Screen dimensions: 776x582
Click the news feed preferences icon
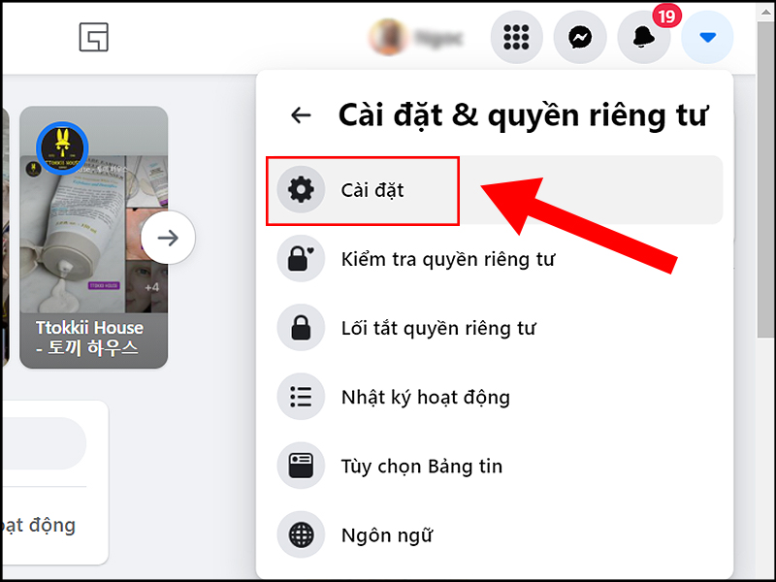[301, 466]
